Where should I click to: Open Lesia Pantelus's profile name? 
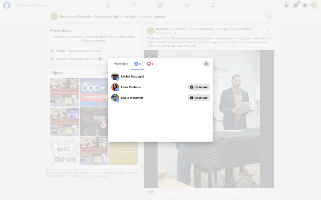pos(131,87)
